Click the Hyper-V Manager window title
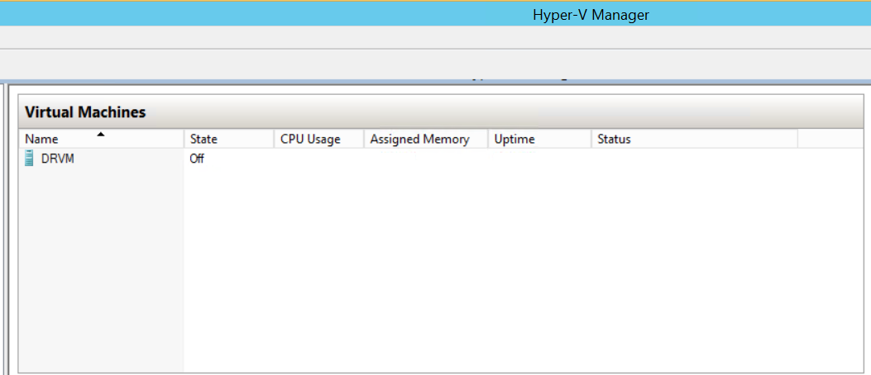This screenshot has width=871, height=375. pyautogui.click(x=591, y=14)
